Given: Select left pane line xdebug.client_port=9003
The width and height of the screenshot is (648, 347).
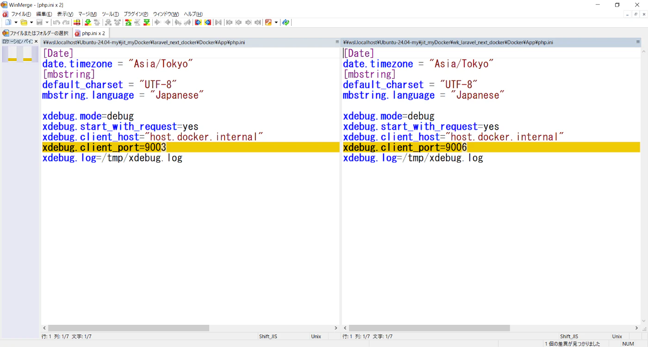Looking at the screenshot, I should coord(190,147).
